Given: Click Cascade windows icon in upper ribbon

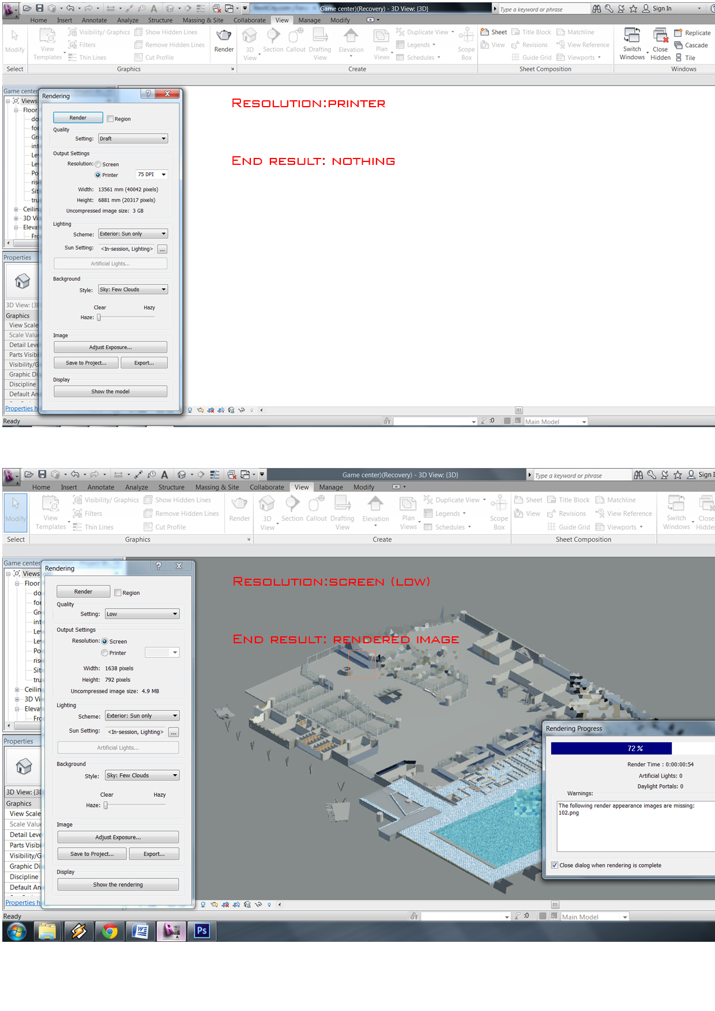Looking at the screenshot, I should pyautogui.click(x=679, y=45).
